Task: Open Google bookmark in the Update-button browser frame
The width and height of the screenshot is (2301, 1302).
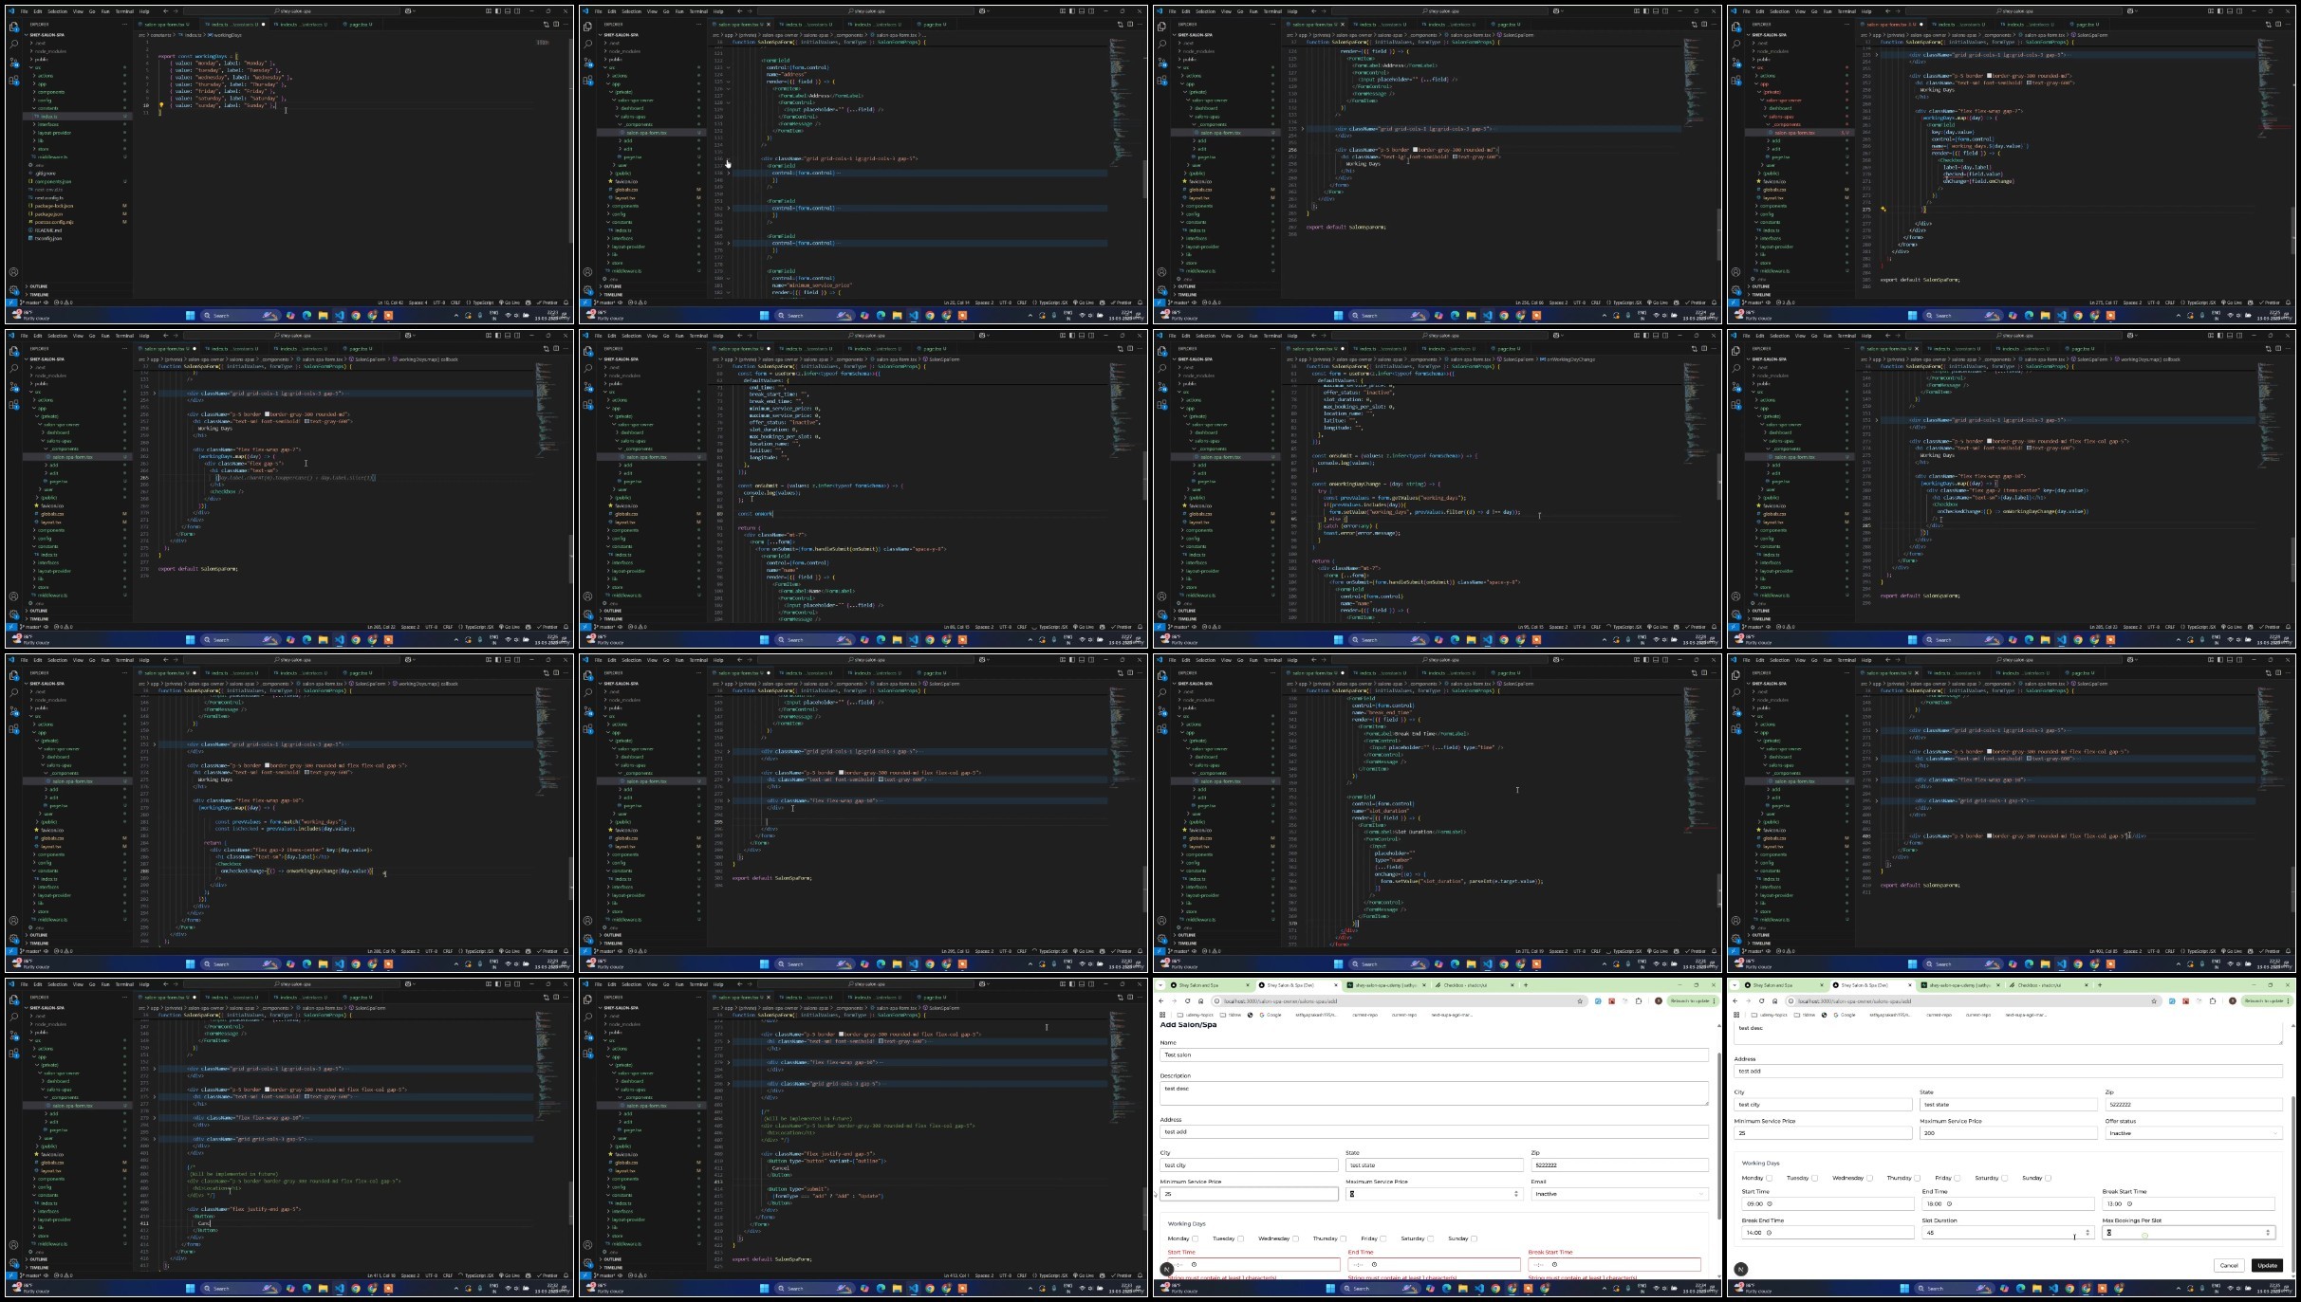Action: (x=1846, y=1015)
